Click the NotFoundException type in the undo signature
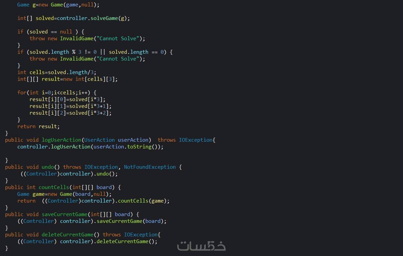The height and width of the screenshot is (256, 403). tap(150, 167)
